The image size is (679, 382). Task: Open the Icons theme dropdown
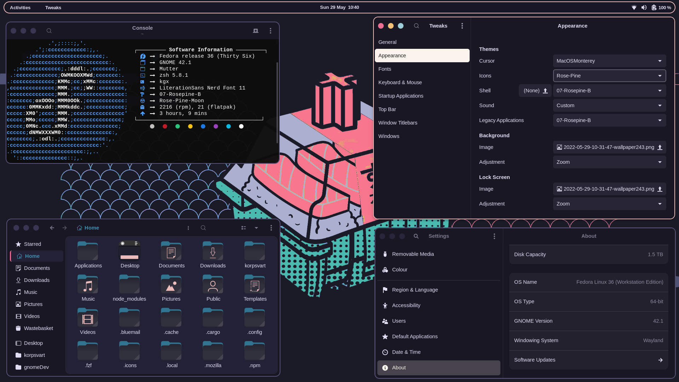pyautogui.click(x=609, y=76)
